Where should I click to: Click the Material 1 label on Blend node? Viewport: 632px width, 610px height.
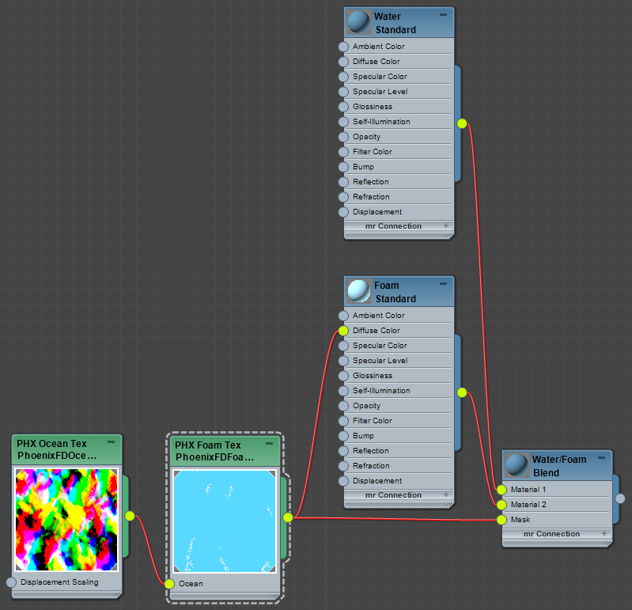click(x=528, y=490)
